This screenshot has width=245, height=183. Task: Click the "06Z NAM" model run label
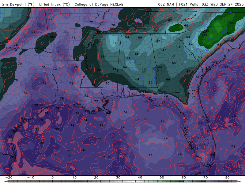click(x=166, y=5)
